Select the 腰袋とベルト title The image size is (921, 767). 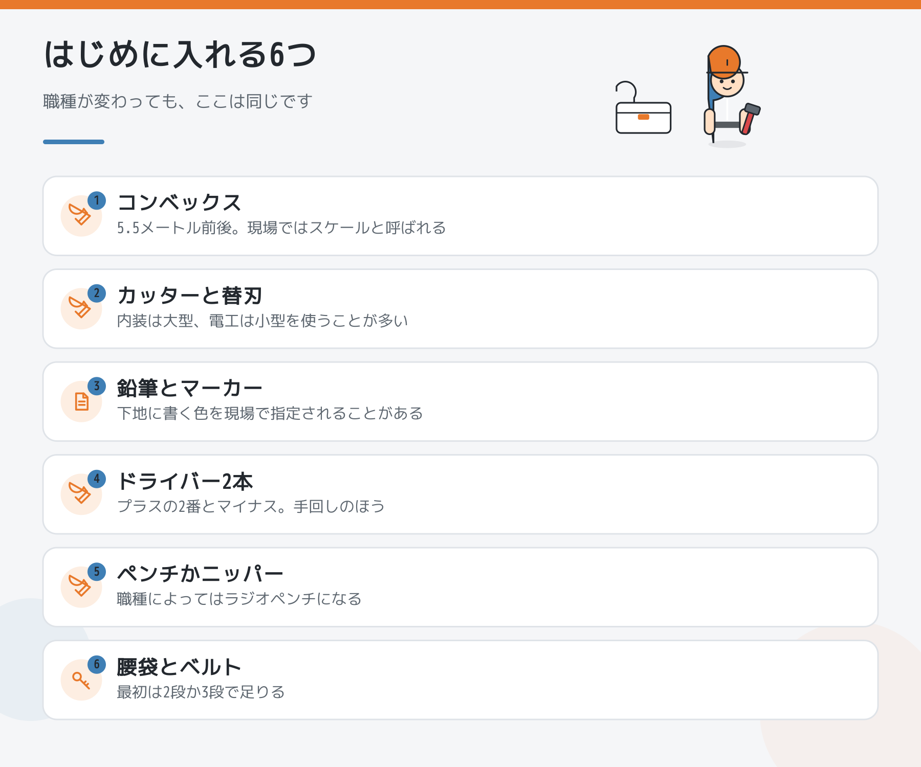[179, 667]
